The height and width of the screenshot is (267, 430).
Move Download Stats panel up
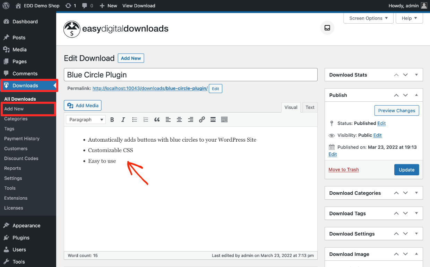[396, 75]
